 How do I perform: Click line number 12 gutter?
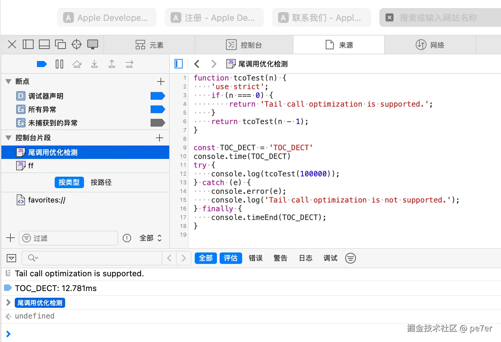click(183, 174)
